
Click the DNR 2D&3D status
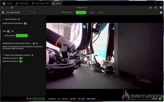[91, 99]
